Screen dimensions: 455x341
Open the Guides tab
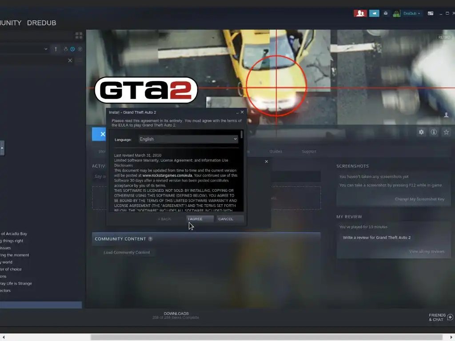[275, 151]
